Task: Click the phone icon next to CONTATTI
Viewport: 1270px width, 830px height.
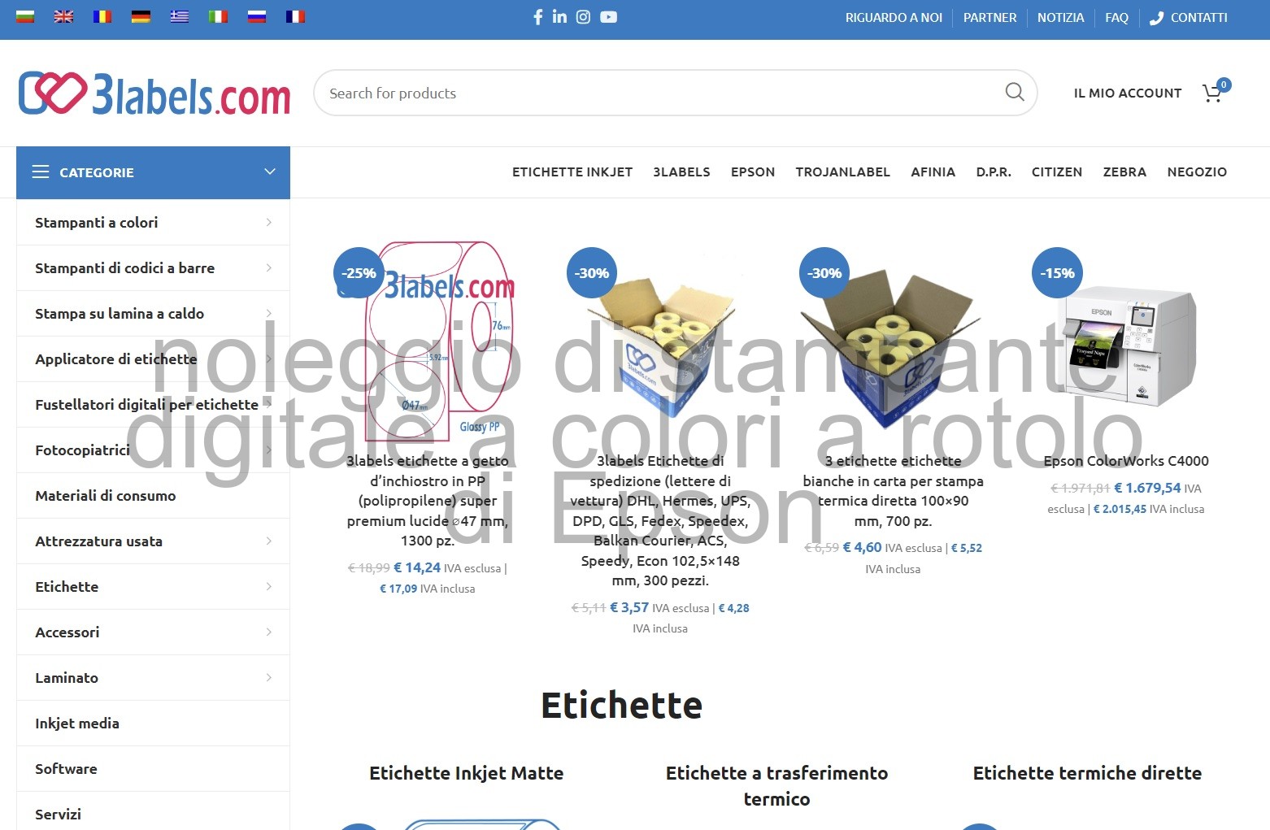Action: 1156,17
